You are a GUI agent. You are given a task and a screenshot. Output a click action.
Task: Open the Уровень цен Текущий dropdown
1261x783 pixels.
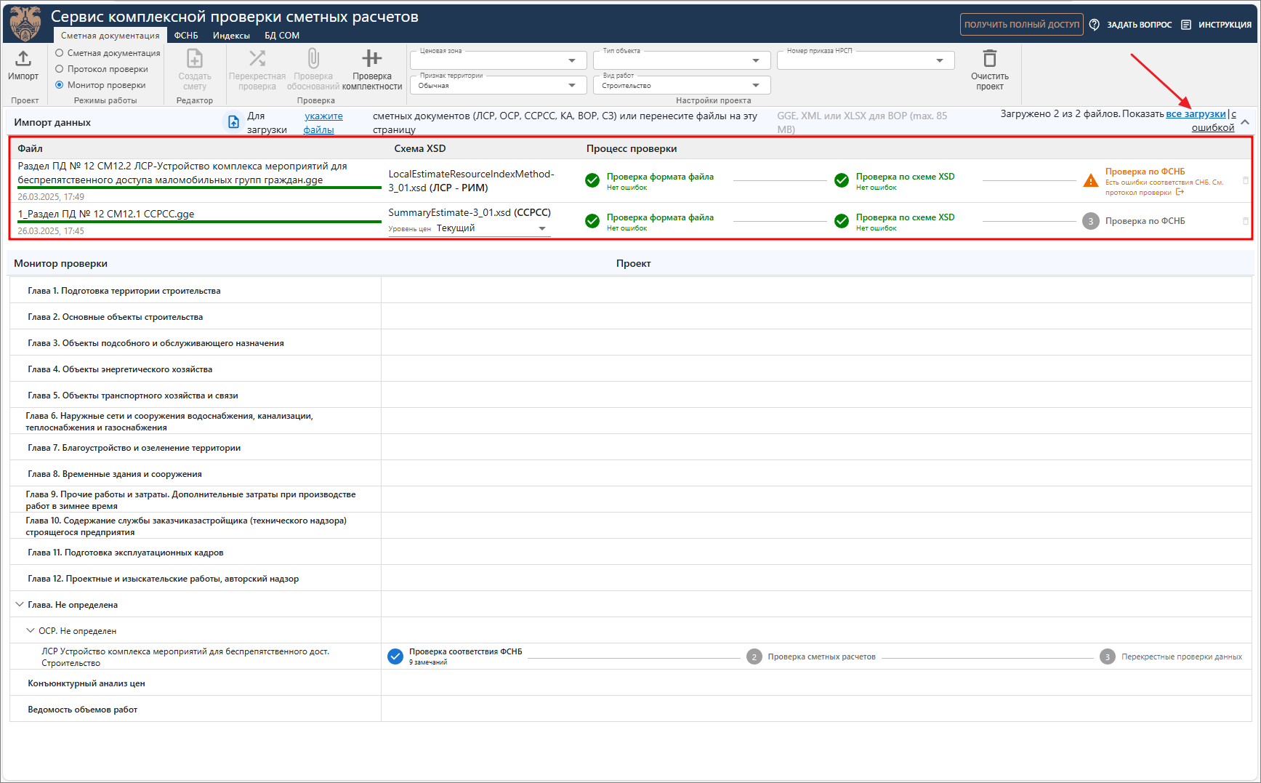tap(541, 228)
